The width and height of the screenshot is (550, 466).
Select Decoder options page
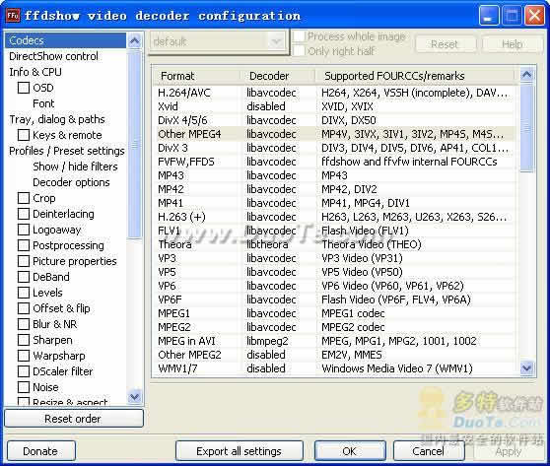tap(71, 182)
